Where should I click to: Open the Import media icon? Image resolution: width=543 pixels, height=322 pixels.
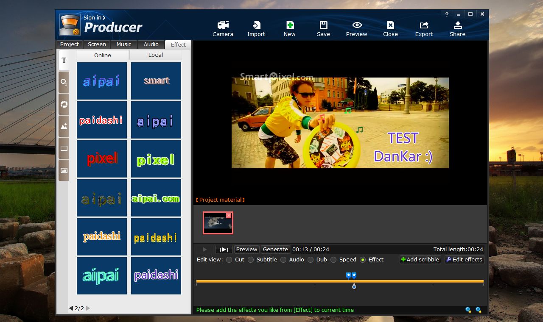coord(256,25)
